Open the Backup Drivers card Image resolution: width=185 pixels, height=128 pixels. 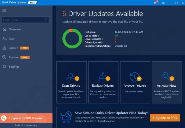pos(103,82)
